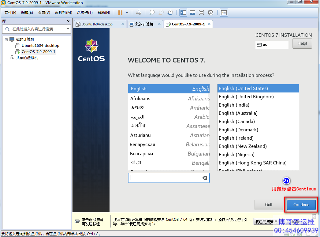Click the console view icon
This screenshot has height=237, width=320.
tap(224, 13)
